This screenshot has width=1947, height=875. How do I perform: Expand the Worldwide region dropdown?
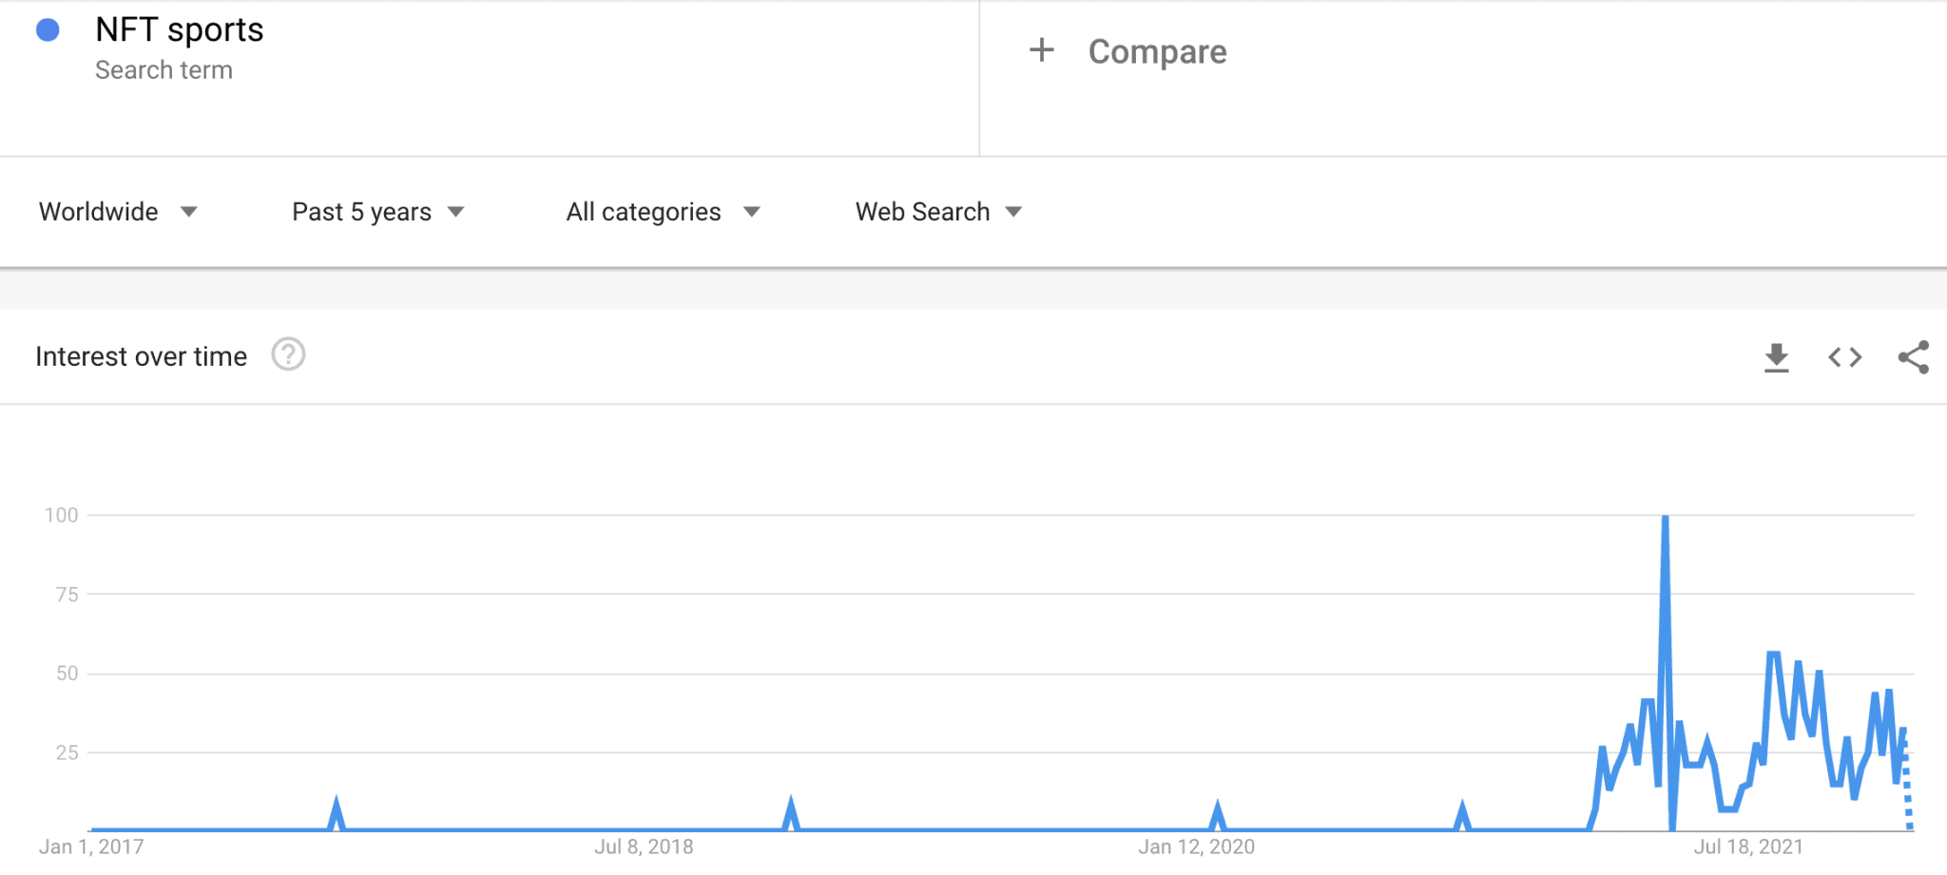(x=118, y=212)
